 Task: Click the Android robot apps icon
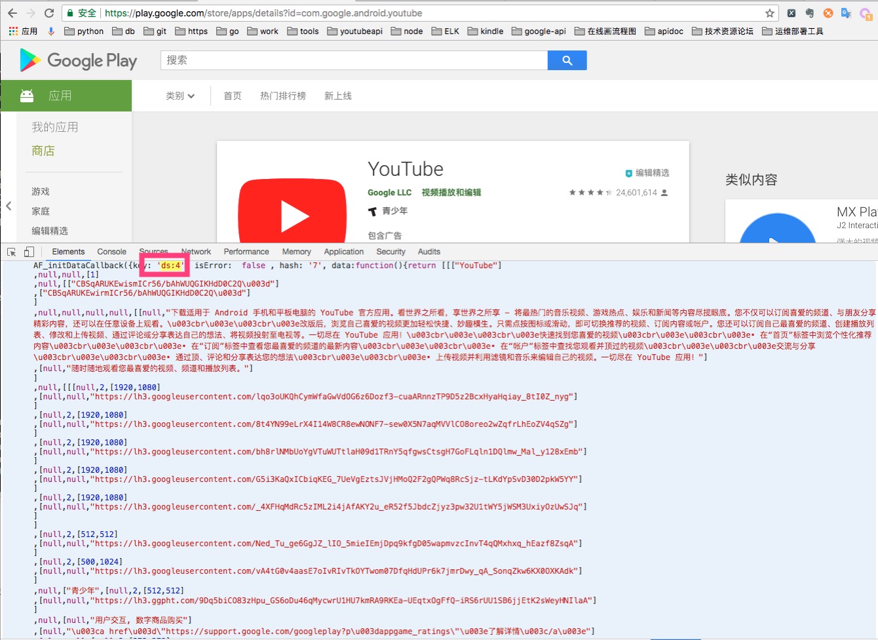pyautogui.click(x=27, y=96)
